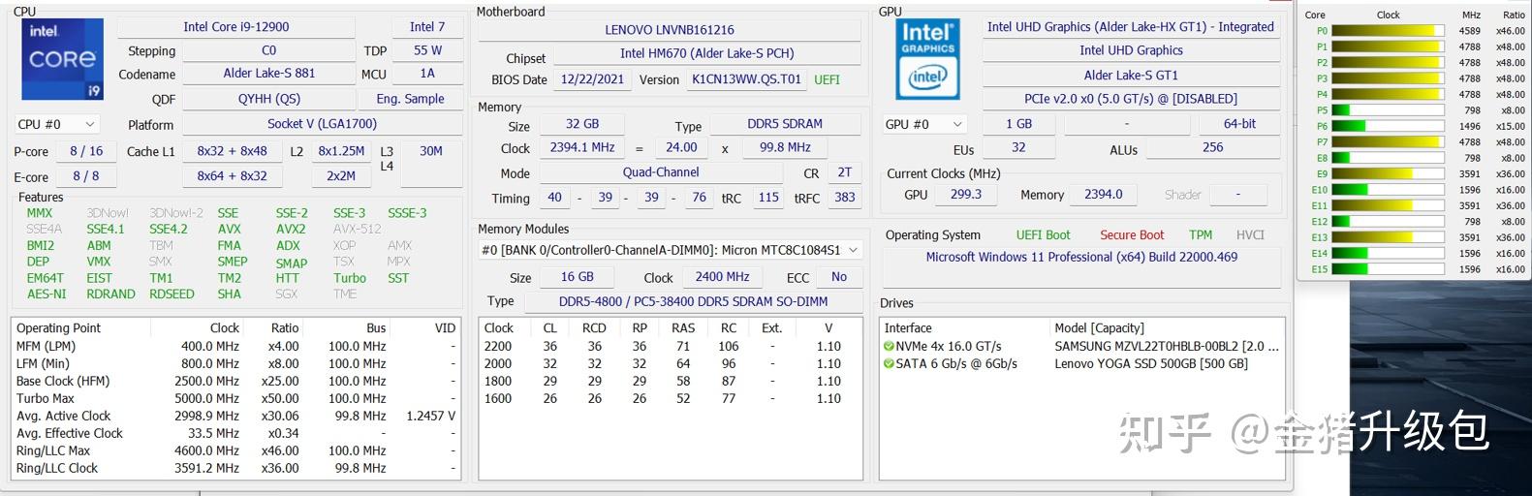The height and width of the screenshot is (496, 1532).
Task: Click the Secure Boot indicator
Action: coord(1131,234)
